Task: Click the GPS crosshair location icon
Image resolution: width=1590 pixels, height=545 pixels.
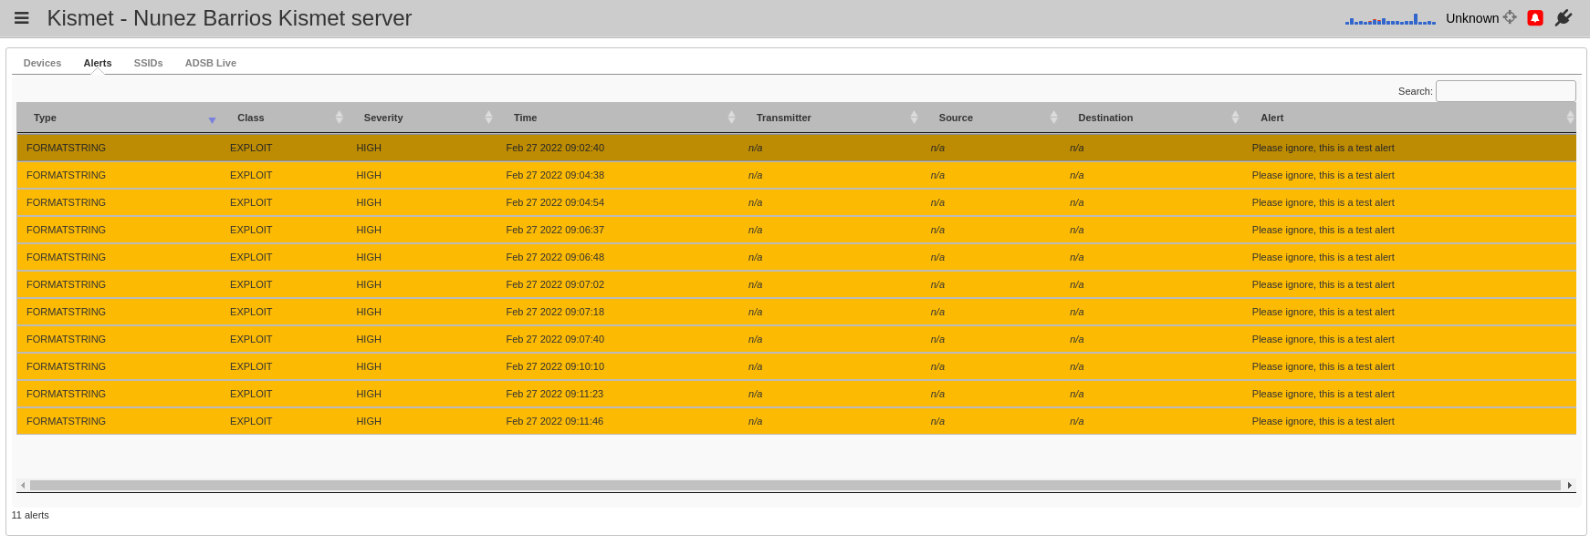Action: tap(1510, 17)
